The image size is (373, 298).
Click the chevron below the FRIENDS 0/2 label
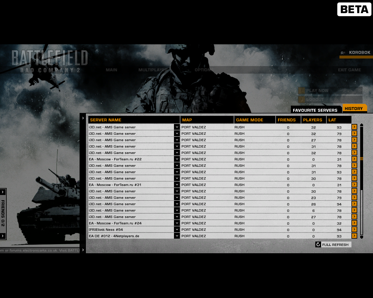[x=3, y=236]
